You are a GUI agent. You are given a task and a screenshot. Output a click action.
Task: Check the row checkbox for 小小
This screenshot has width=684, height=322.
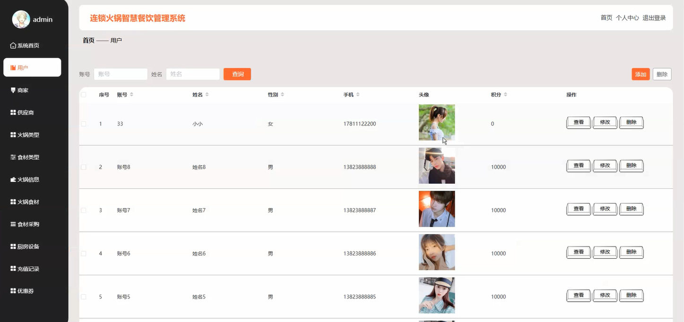click(x=84, y=124)
